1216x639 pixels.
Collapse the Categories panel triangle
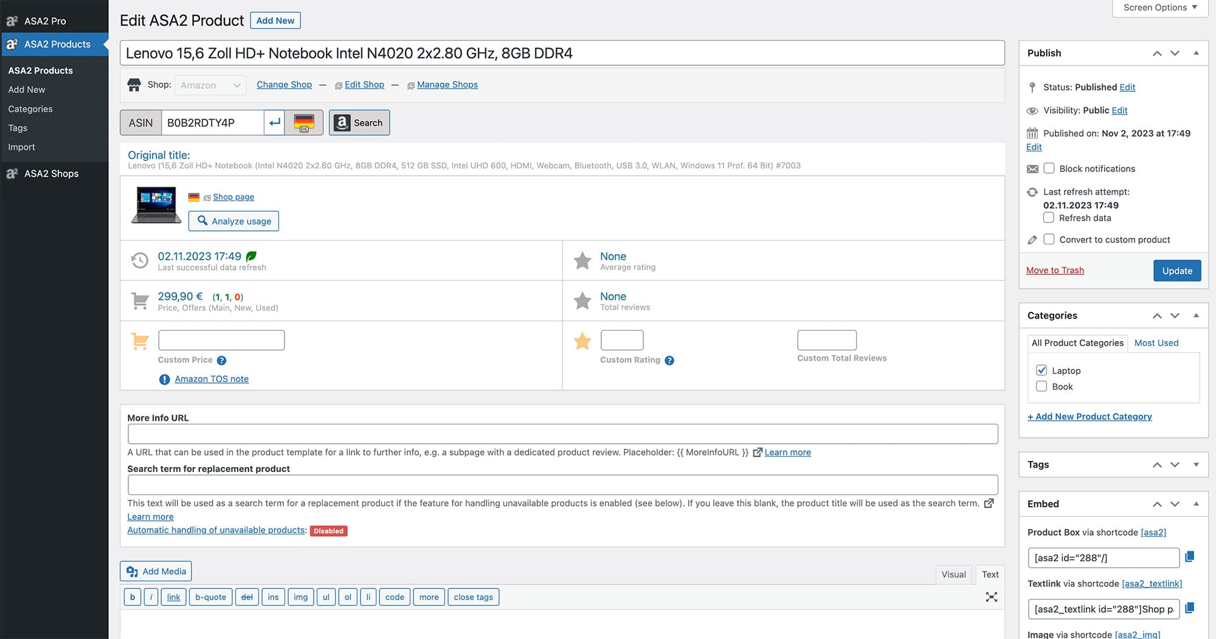(x=1196, y=316)
